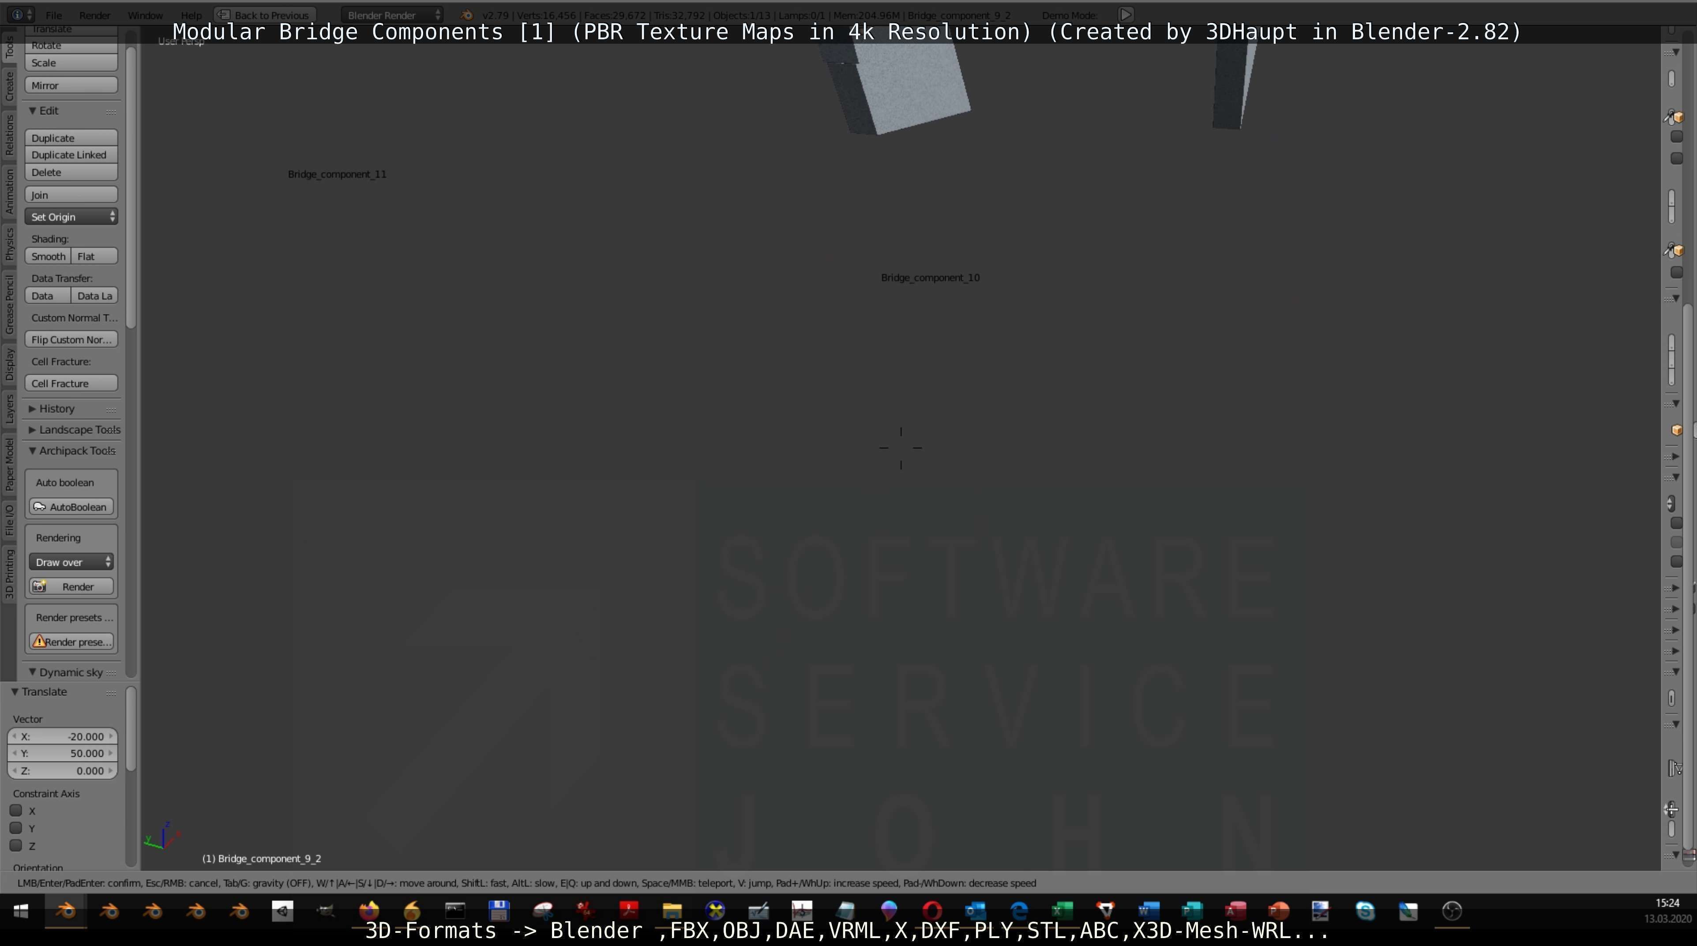The width and height of the screenshot is (1697, 946).
Task: Enable the Y constraint axis checkbox
Action: tap(16, 828)
